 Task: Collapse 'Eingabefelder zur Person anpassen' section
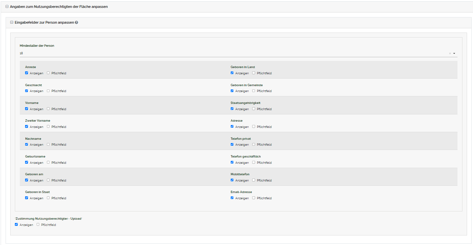pos(12,23)
